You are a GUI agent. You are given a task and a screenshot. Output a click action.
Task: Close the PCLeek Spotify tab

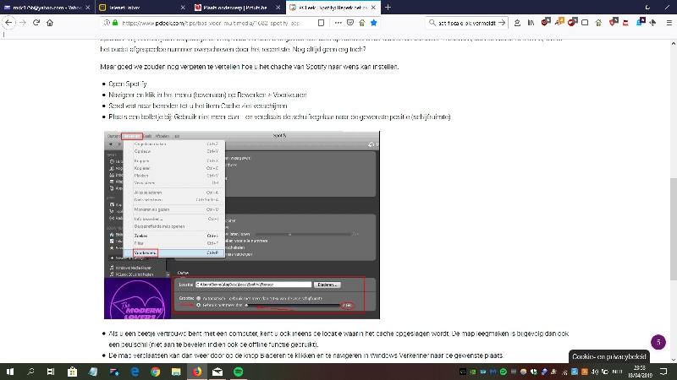point(373,8)
